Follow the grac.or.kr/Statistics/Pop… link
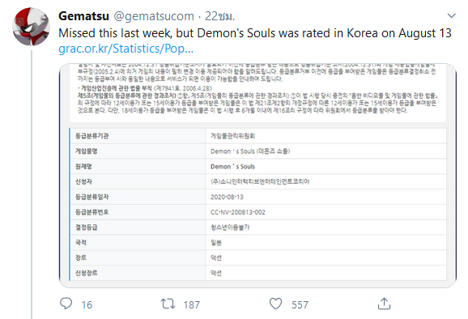 (126, 49)
